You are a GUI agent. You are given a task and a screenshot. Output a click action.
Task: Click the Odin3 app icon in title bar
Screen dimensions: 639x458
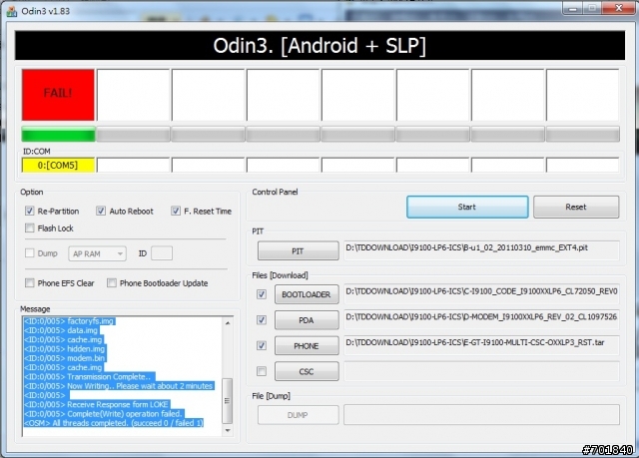pos(12,11)
